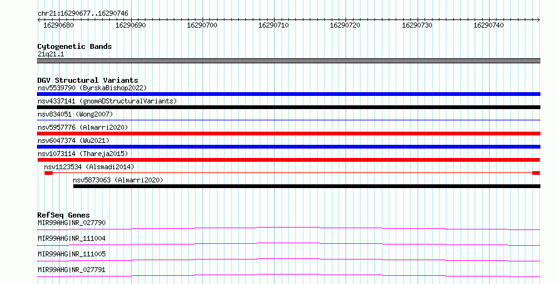Click the chr21:16290677..16290746 region label
This screenshot has width=558, height=284.
(x=83, y=13)
